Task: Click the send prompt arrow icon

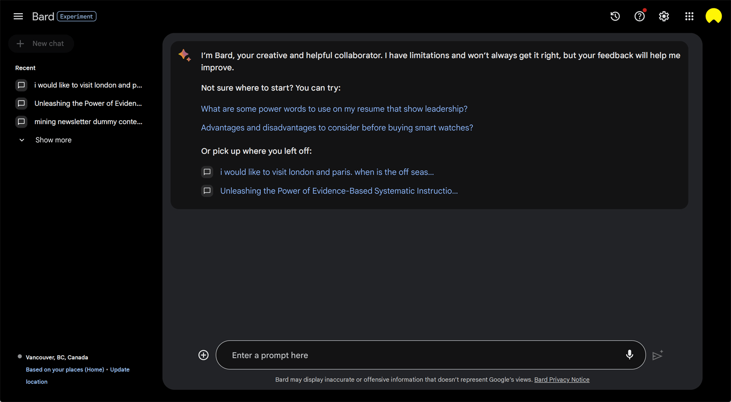Action: pos(657,355)
